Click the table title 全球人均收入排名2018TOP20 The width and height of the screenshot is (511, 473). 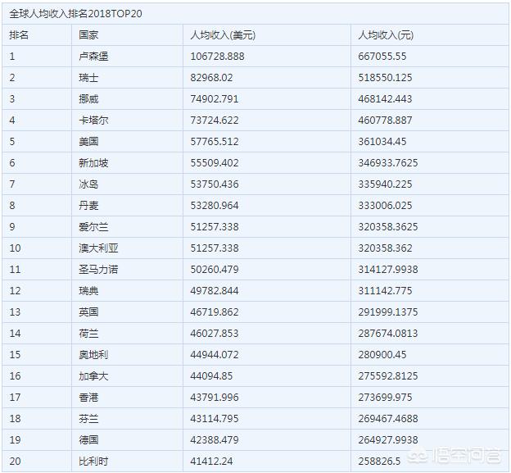click(75, 14)
